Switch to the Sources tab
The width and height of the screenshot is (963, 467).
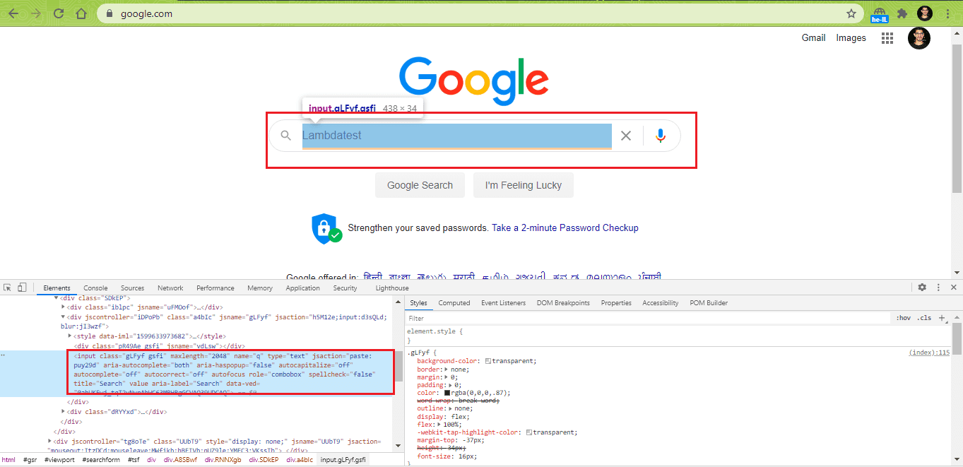click(x=132, y=288)
